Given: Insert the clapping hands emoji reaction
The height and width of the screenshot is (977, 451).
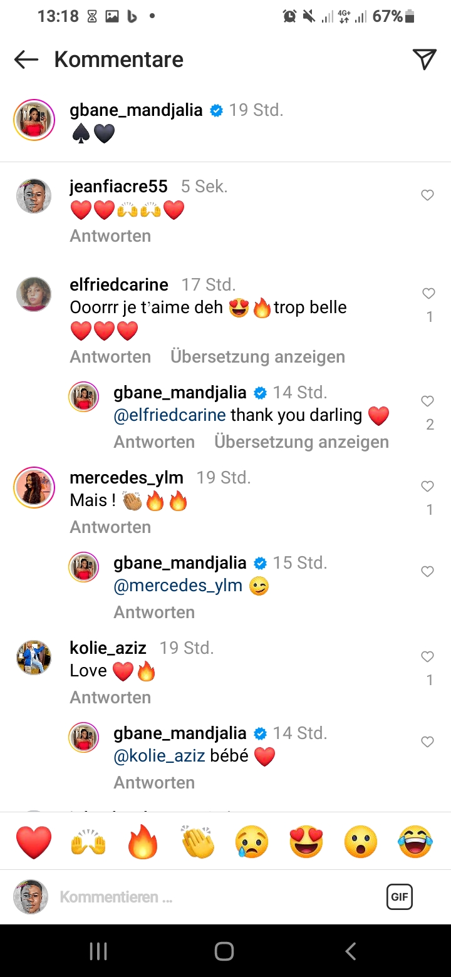Looking at the screenshot, I should click(197, 842).
